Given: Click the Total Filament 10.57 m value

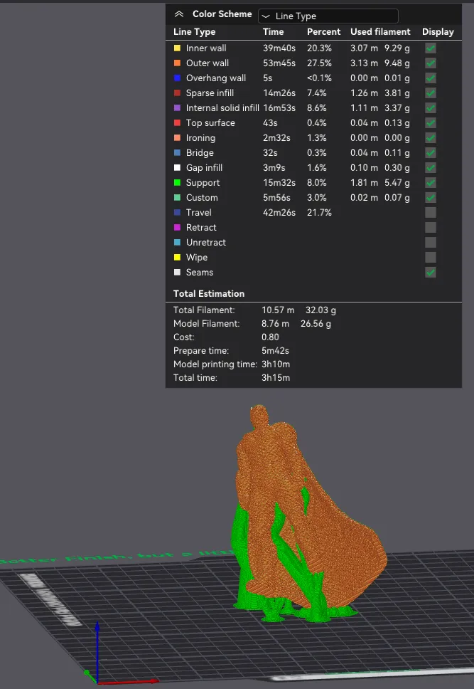Looking at the screenshot, I should click(278, 310).
